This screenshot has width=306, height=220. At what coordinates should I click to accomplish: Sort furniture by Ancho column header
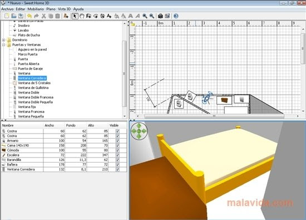tap(54, 125)
